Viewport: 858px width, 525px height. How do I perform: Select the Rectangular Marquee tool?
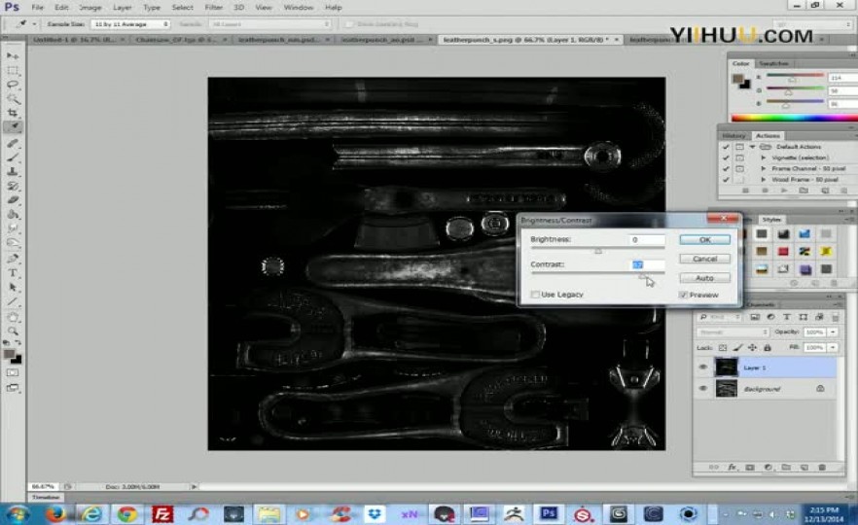point(13,71)
